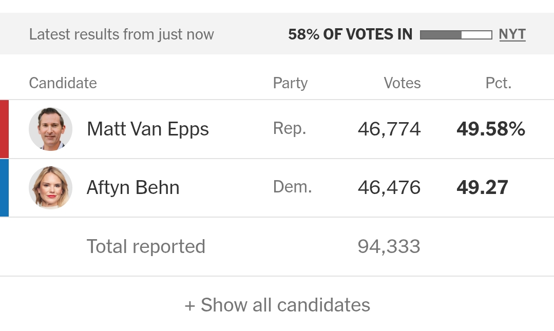This screenshot has height=331, width=554.
Task: Click the 49.58% percentage value
Action: click(490, 129)
